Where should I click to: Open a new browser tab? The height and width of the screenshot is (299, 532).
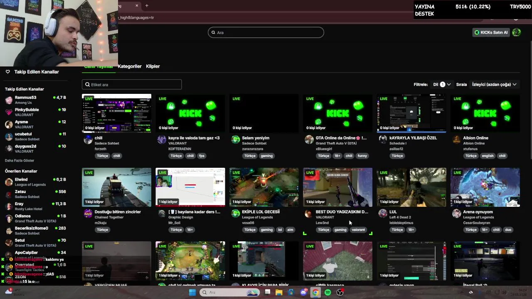click(147, 5)
